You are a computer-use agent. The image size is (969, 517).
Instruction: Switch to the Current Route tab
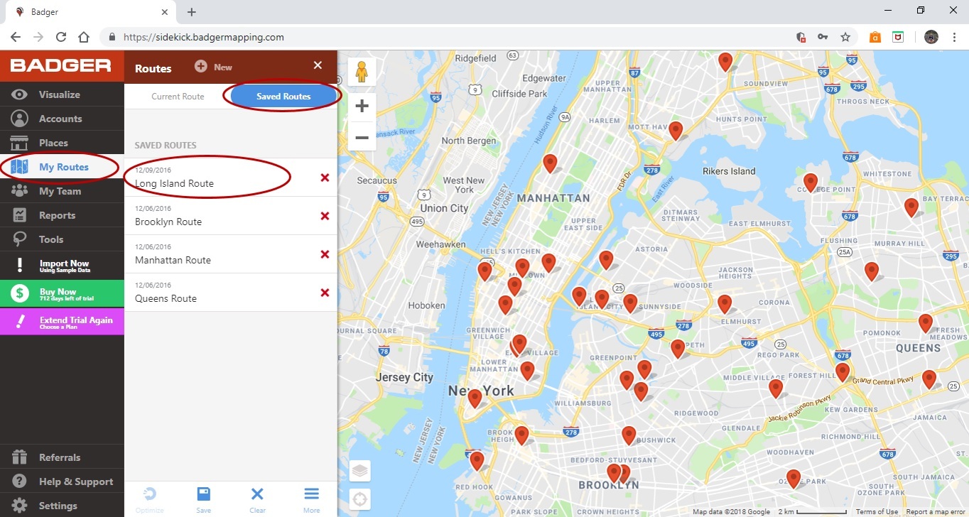178,97
